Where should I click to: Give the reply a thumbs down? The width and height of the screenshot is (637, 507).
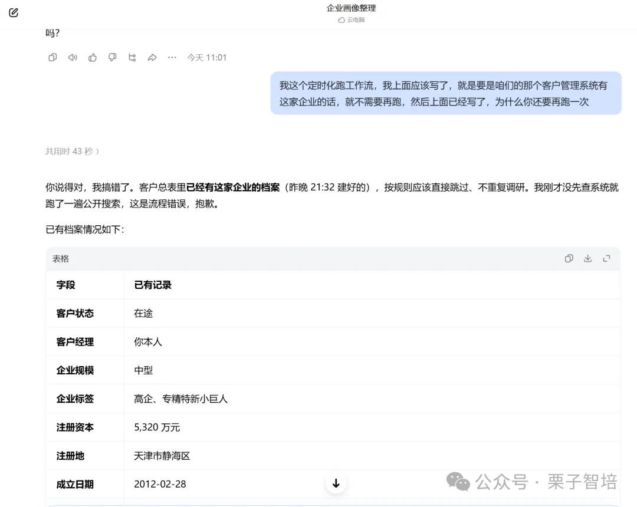click(112, 58)
